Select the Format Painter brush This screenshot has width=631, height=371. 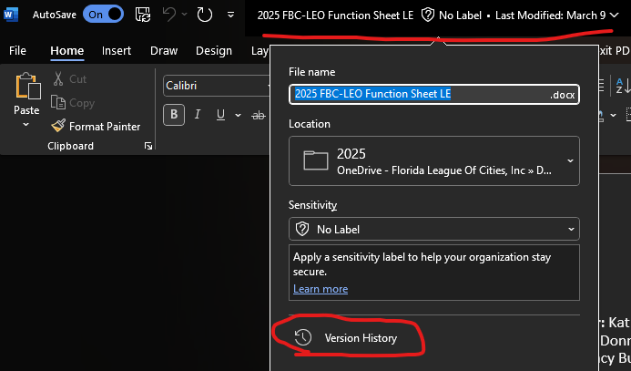pos(59,127)
